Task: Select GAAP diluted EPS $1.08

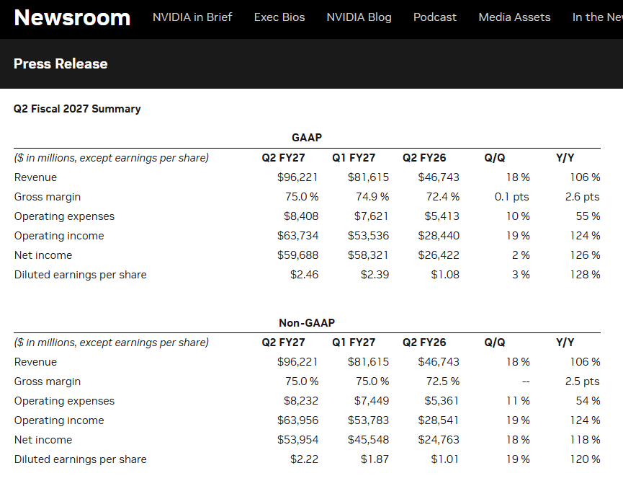Action: click(x=445, y=275)
